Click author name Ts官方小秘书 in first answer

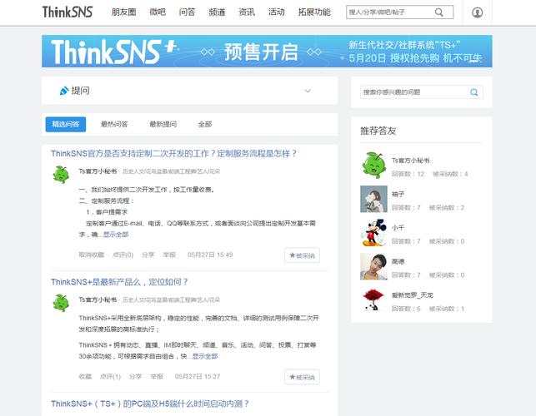(98, 171)
